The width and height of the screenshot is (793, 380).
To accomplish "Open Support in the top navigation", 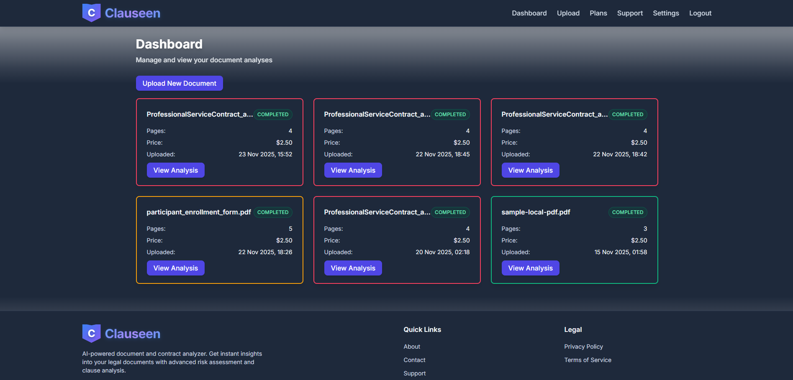I will pos(630,13).
